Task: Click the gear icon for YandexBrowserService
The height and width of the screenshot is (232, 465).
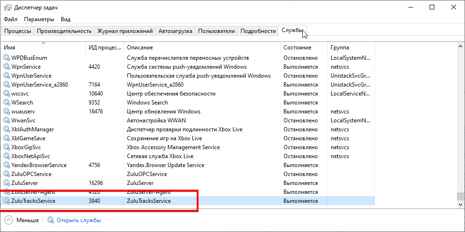Action: [7, 165]
